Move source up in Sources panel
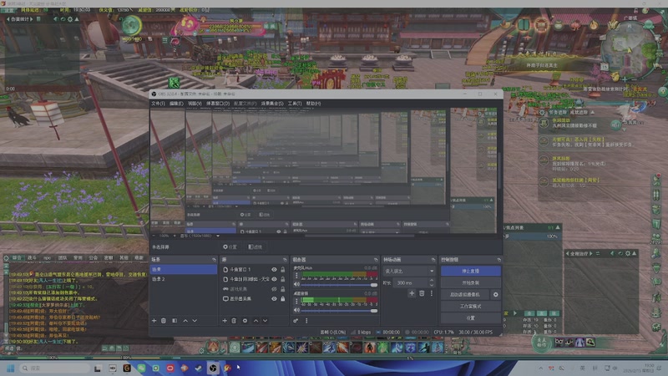668x376 pixels. [256, 321]
